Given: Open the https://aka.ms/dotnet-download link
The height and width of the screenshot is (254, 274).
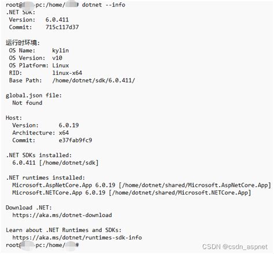Looking at the screenshot, I should pos(62,215).
